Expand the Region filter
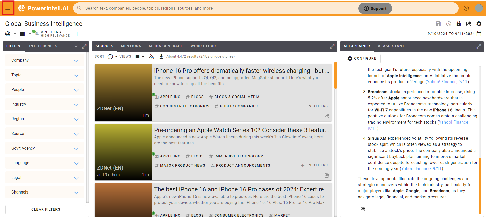The height and width of the screenshot is (217, 486). tap(45, 119)
